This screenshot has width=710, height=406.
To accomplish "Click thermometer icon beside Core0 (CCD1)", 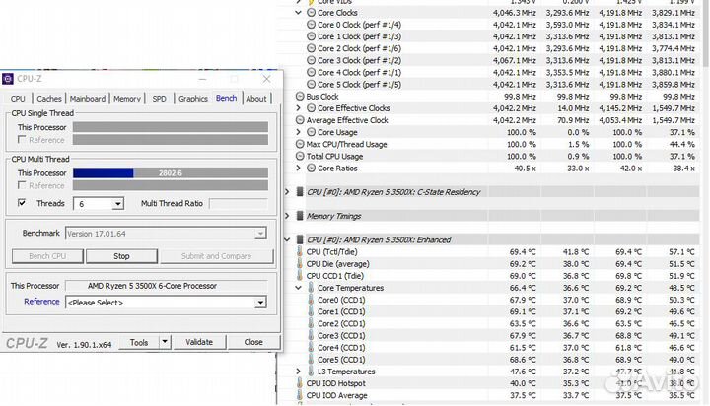I will [x=311, y=300].
